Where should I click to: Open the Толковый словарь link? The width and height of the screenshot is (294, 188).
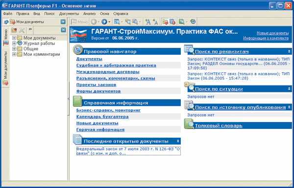tap(219, 125)
